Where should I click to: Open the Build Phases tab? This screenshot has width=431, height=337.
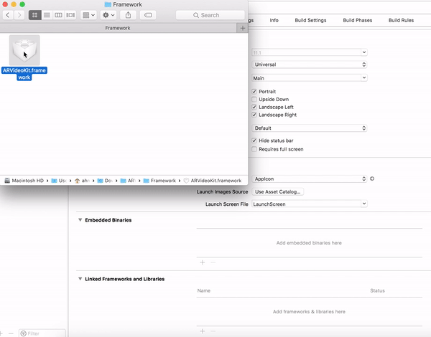(358, 20)
